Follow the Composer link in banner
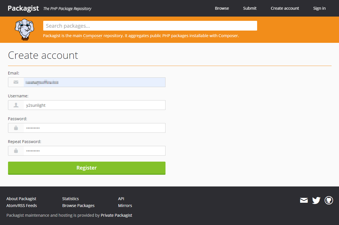Screen dimensions: 339x225 (x=93, y=36)
